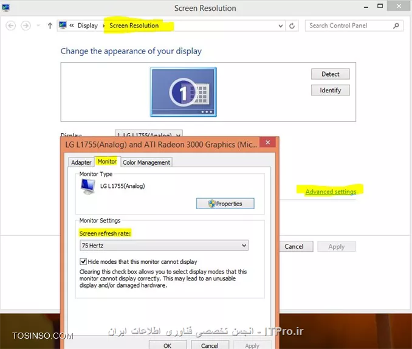Click the Identify button

tap(331, 90)
